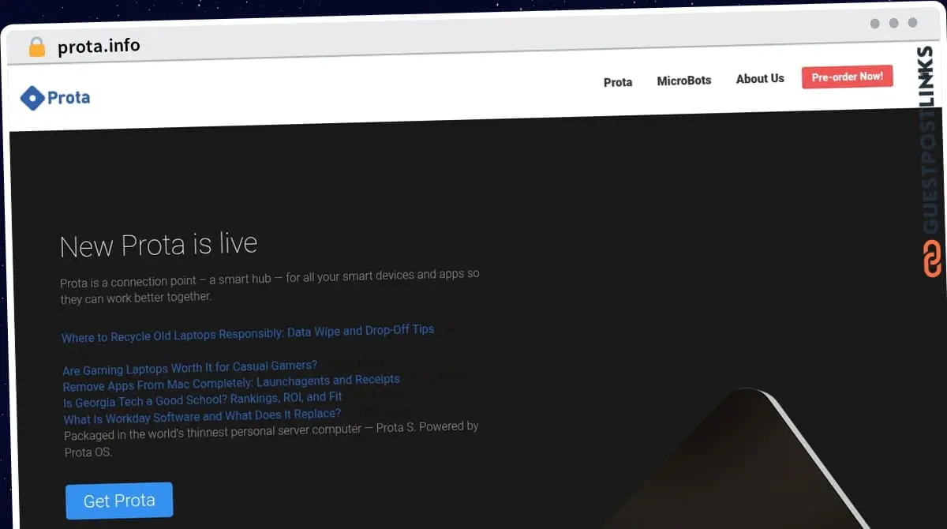Click the middle gray window dot
The image size is (947, 529).
point(893,24)
